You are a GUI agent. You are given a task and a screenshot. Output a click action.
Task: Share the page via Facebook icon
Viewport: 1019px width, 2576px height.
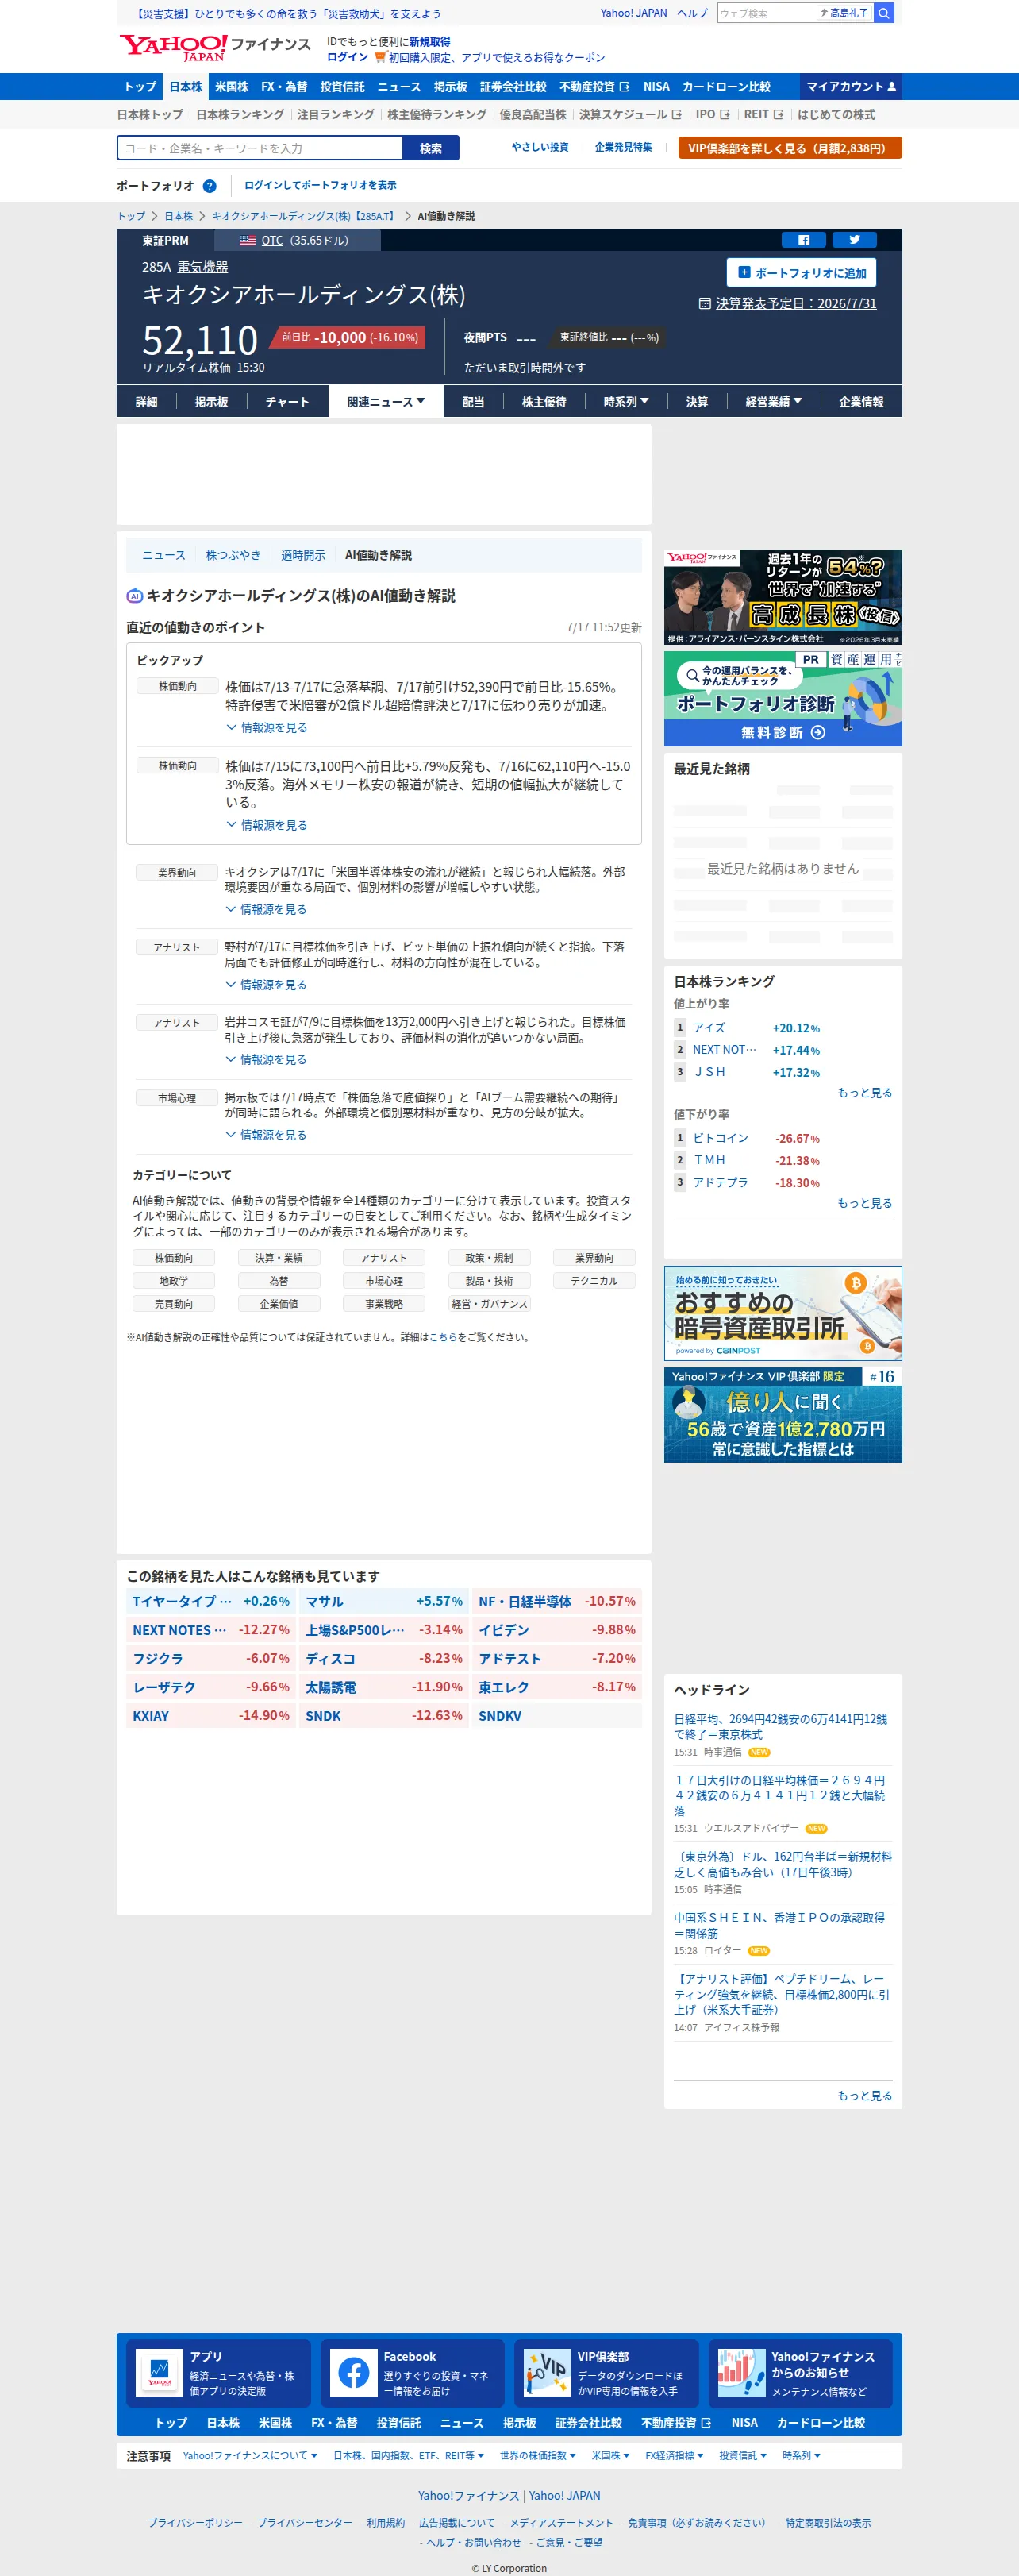(x=803, y=240)
